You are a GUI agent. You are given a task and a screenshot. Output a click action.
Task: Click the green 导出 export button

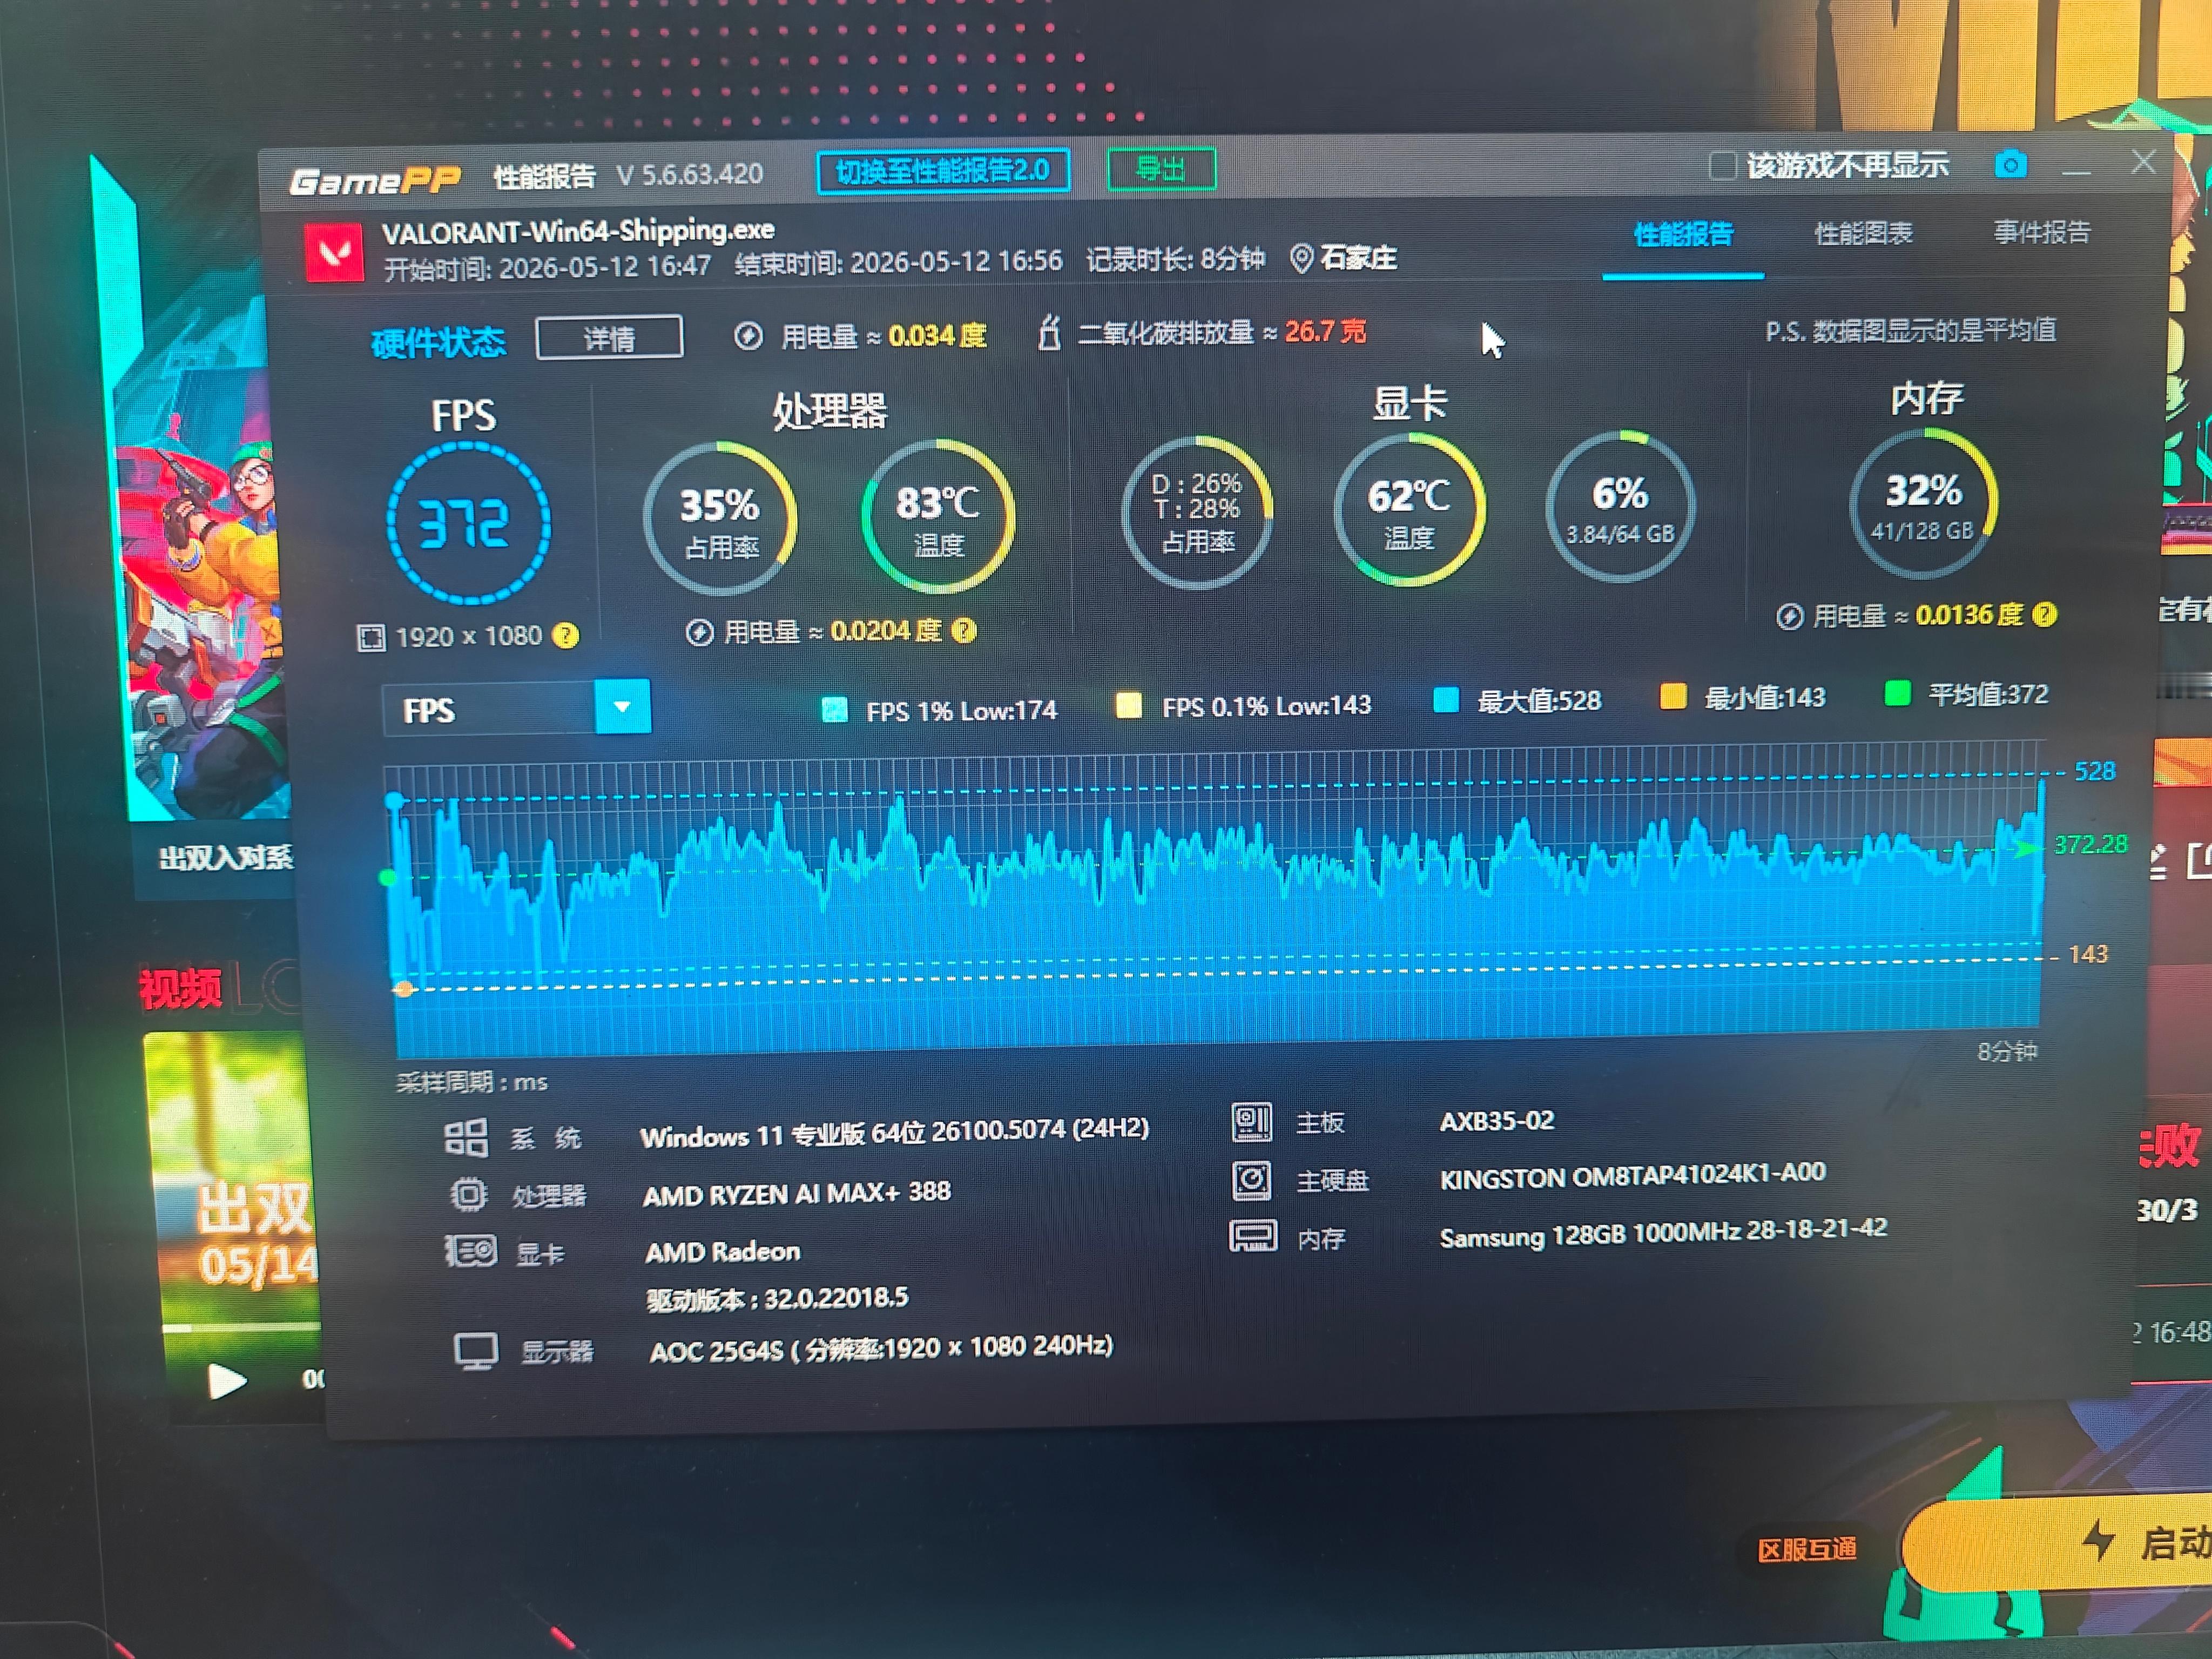[1161, 168]
